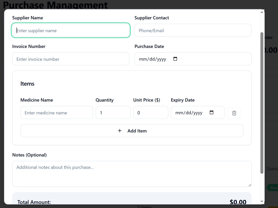Screen dimensions: 278x208
Task: Select the Invoice Number input field
Action: coord(71,59)
